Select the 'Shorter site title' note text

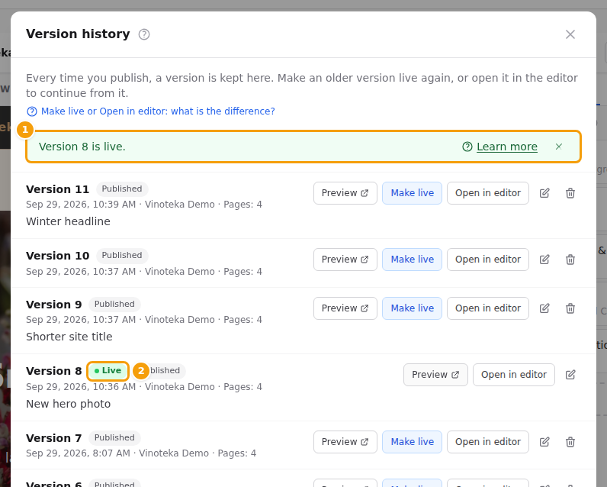(x=69, y=337)
